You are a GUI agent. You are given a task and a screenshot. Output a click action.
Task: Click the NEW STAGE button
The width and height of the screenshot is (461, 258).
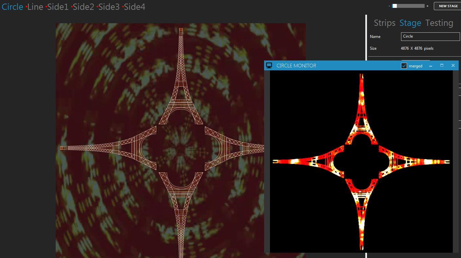pos(448,6)
